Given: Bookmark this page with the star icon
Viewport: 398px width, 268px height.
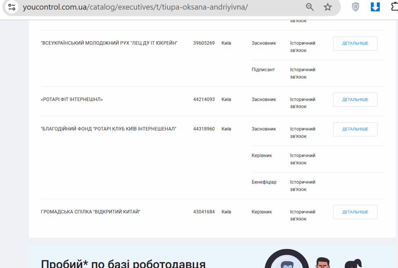Looking at the screenshot, I should (x=328, y=7).
